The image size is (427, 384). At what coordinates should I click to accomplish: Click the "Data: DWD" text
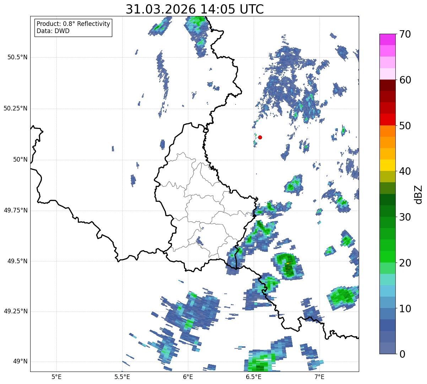[x=53, y=31]
